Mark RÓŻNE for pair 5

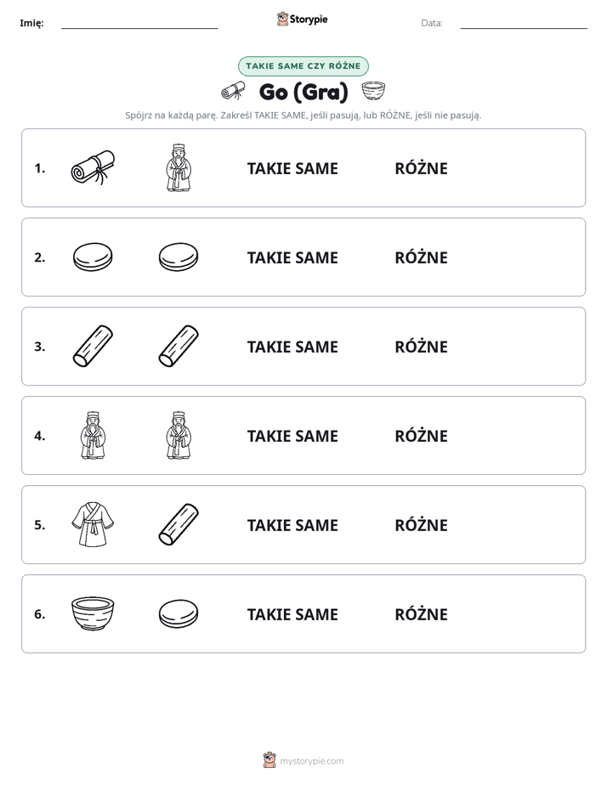point(421,525)
